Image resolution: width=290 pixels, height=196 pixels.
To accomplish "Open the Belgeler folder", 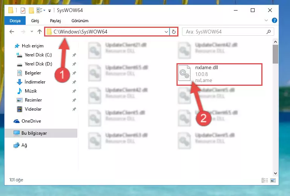I will click(x=33, y=73).
